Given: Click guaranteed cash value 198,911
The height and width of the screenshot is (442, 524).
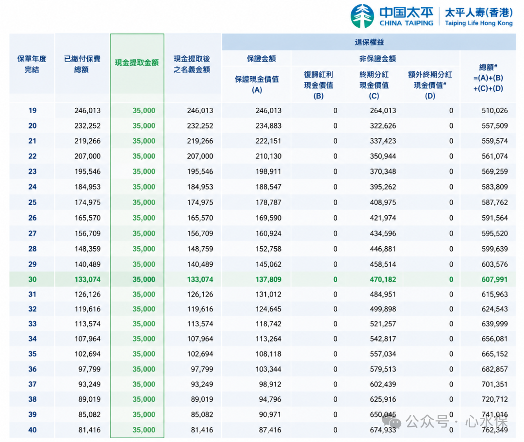Looking at the screenshot, I should 268,171.
